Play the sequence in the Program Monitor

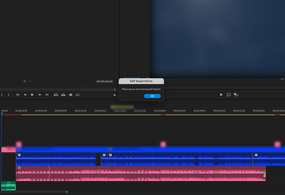[221, 95]
